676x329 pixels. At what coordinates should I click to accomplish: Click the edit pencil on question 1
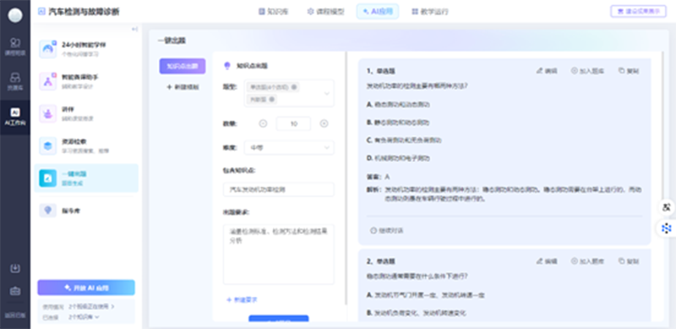pos(547,71)
